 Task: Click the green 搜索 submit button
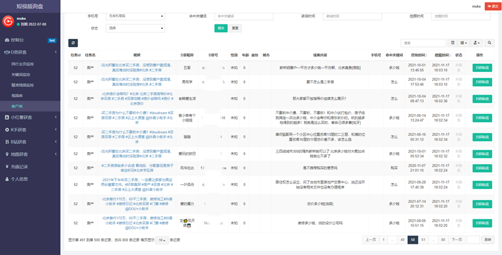pyautogui.click(x=221, y=28)
